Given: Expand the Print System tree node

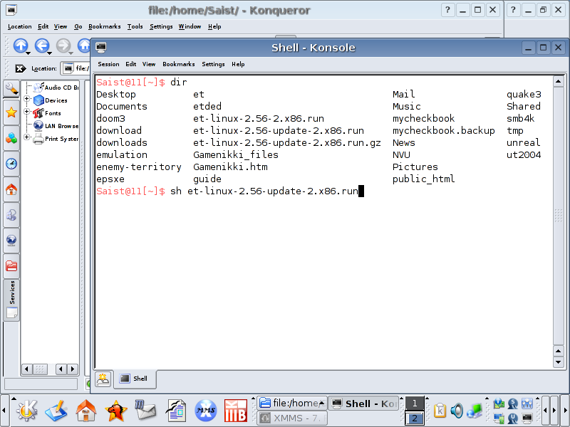Looking at the screenshot, I should (x=28, y=138).
